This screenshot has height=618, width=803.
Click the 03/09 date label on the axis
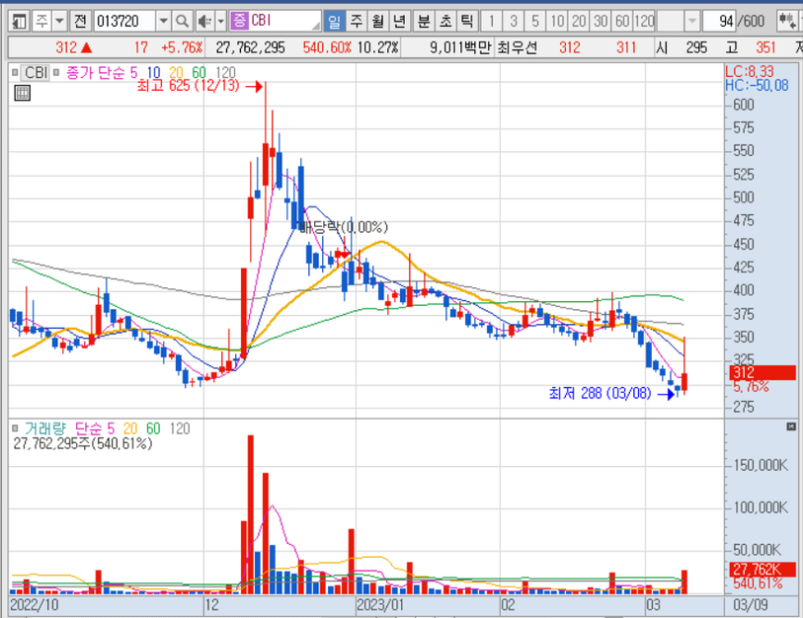(751, 605)
